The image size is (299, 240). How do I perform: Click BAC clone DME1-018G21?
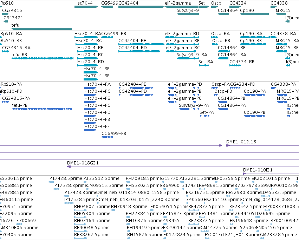(x=183, y=167)
